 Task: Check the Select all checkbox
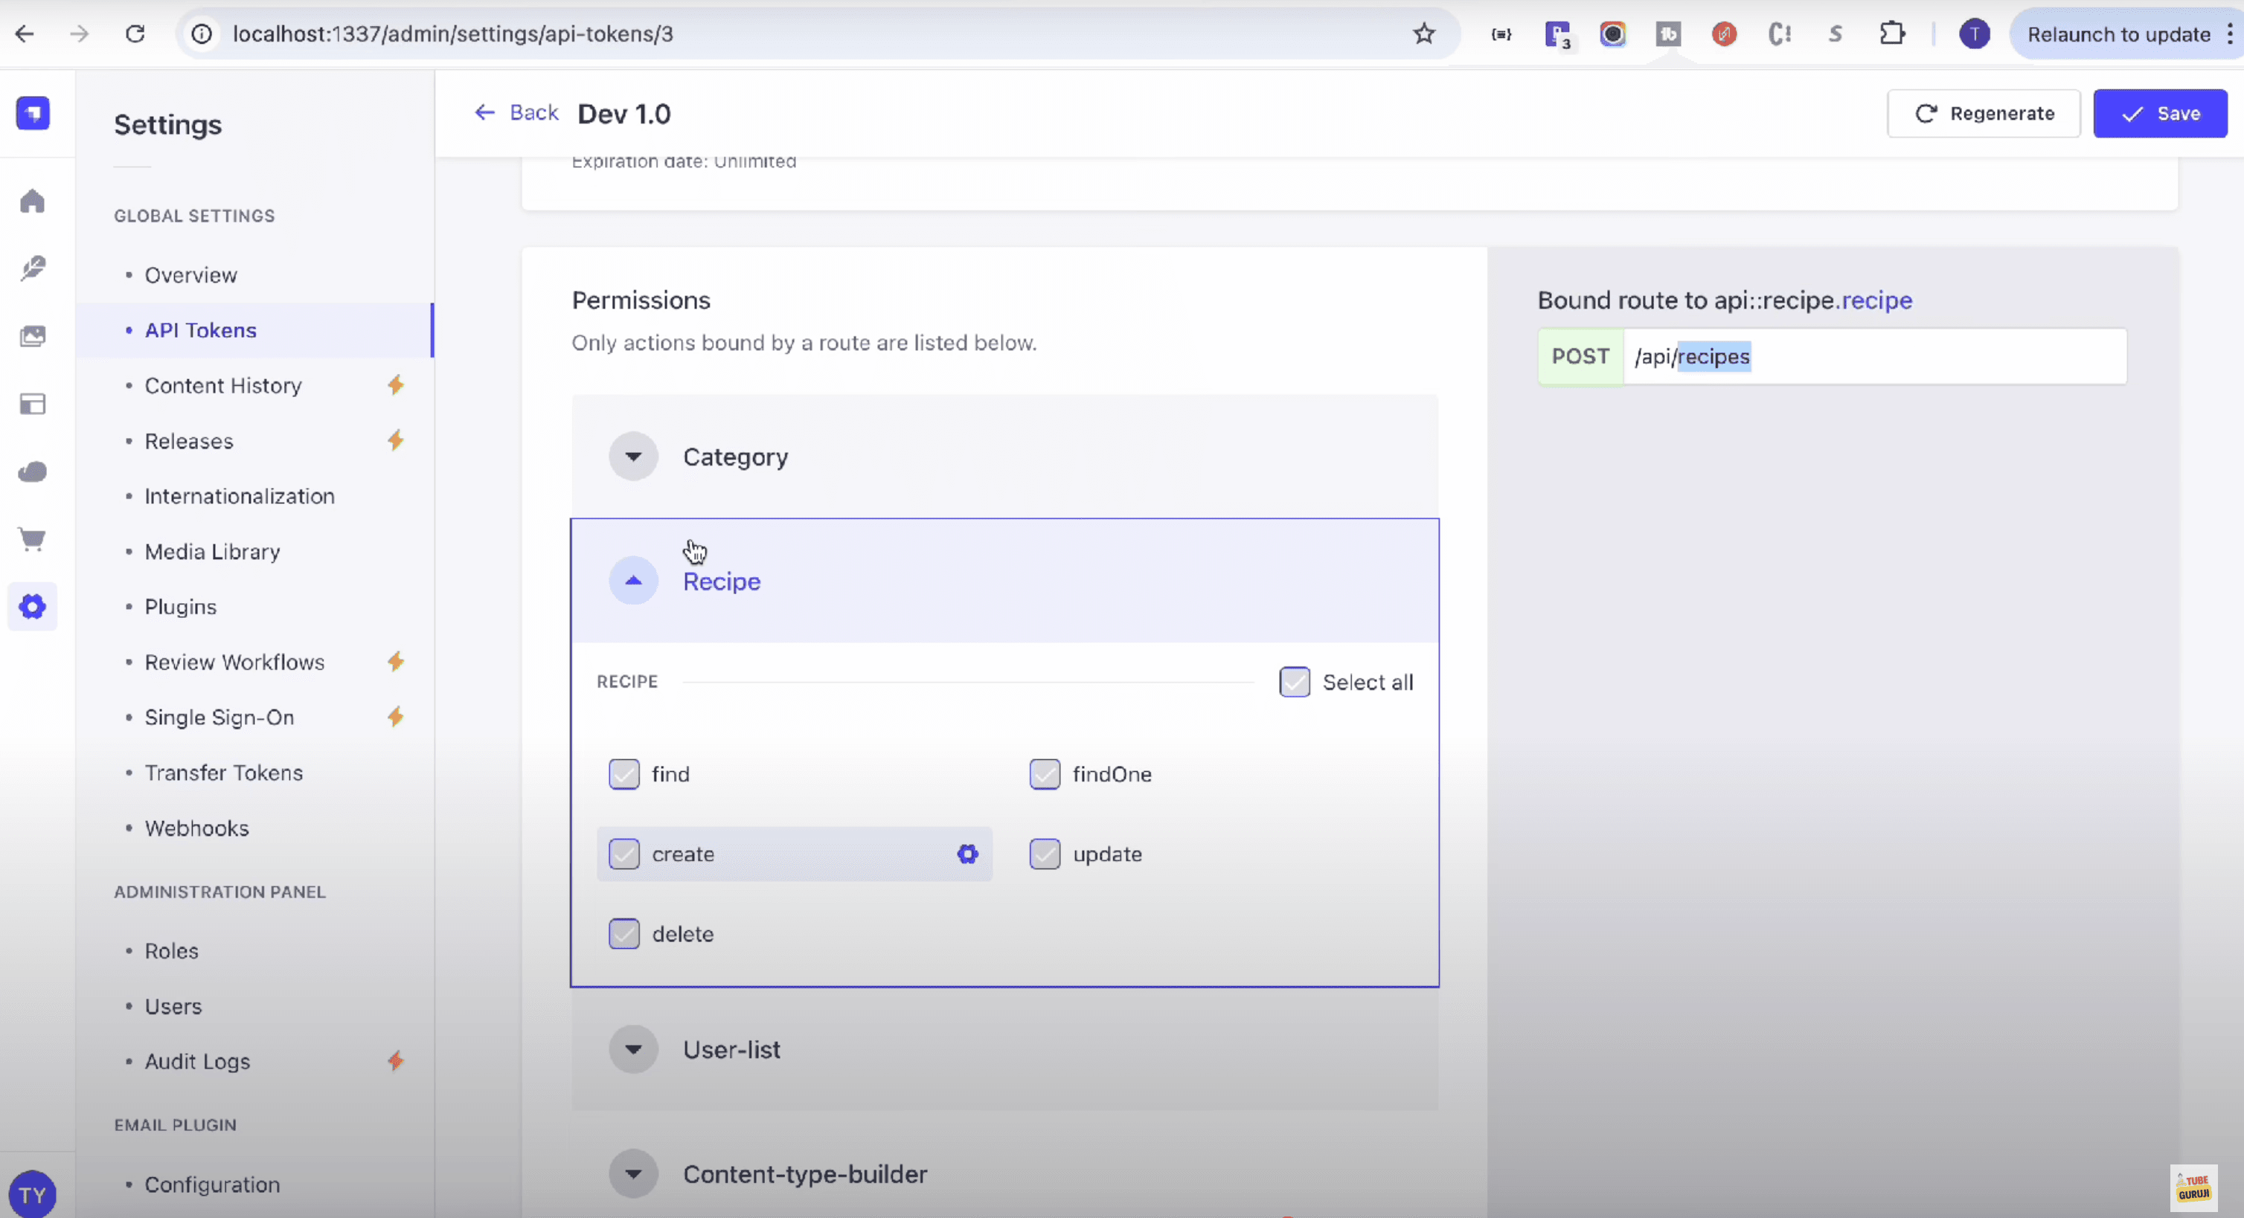coord(1295,682)
